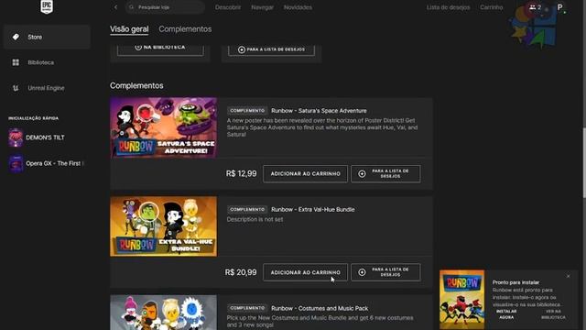Click 'Description is not set' text
The image size is (586, 330).
pyautogui.click(x=255, y=219)
